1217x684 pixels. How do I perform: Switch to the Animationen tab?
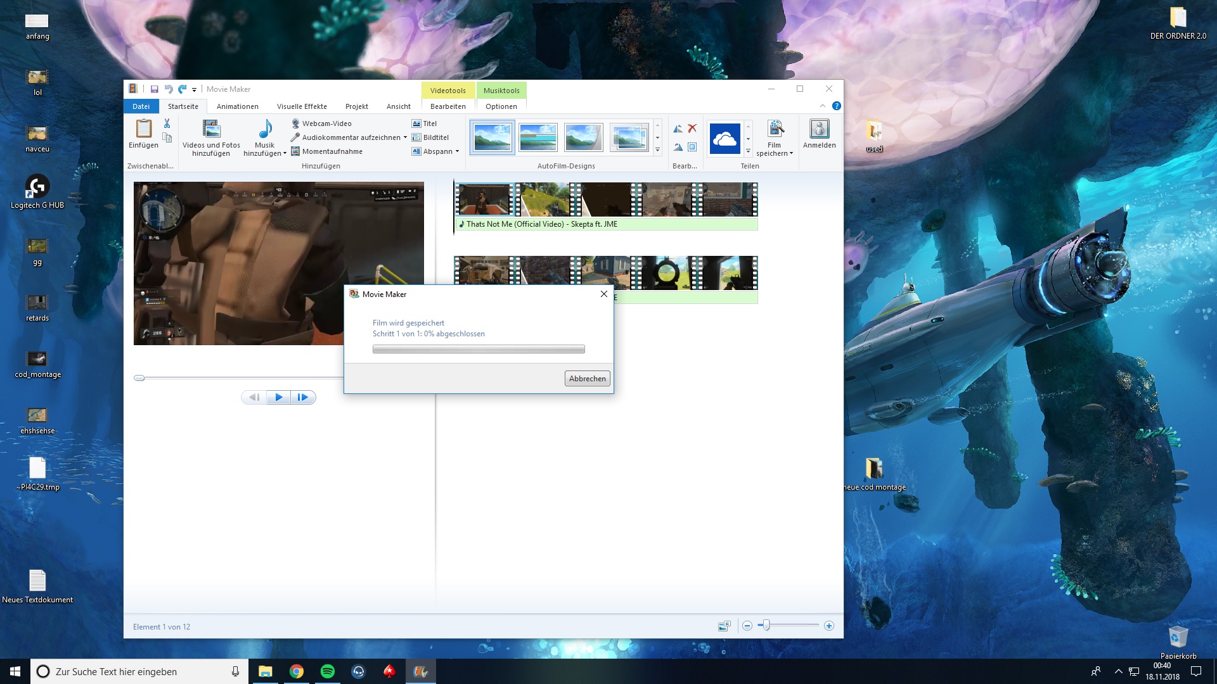237,106
